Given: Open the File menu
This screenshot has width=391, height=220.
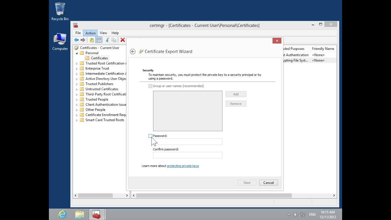Looking at the screenshot, I should click(x=78, y=33).
